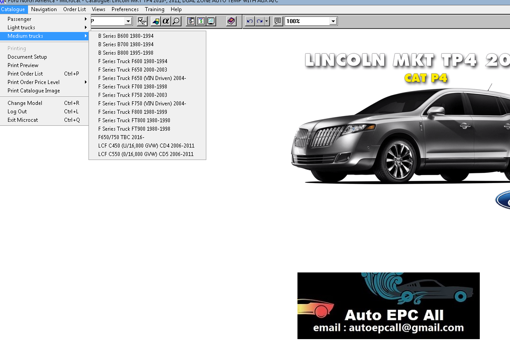Viewport: 510px width, 352px height.
Task: Select LCF C550 CD5 2006-2011
Action: (x=147, y=154)
